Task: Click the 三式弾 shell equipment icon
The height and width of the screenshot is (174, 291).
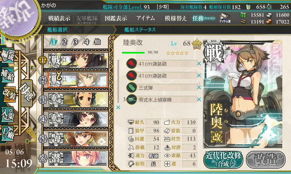Action: (132, 88)
